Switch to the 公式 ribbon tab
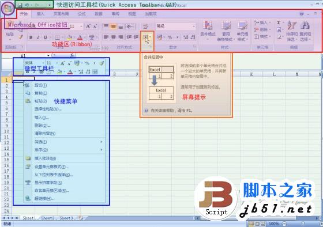This screenshot has height=227, width=323. click(x=82, y=14)
